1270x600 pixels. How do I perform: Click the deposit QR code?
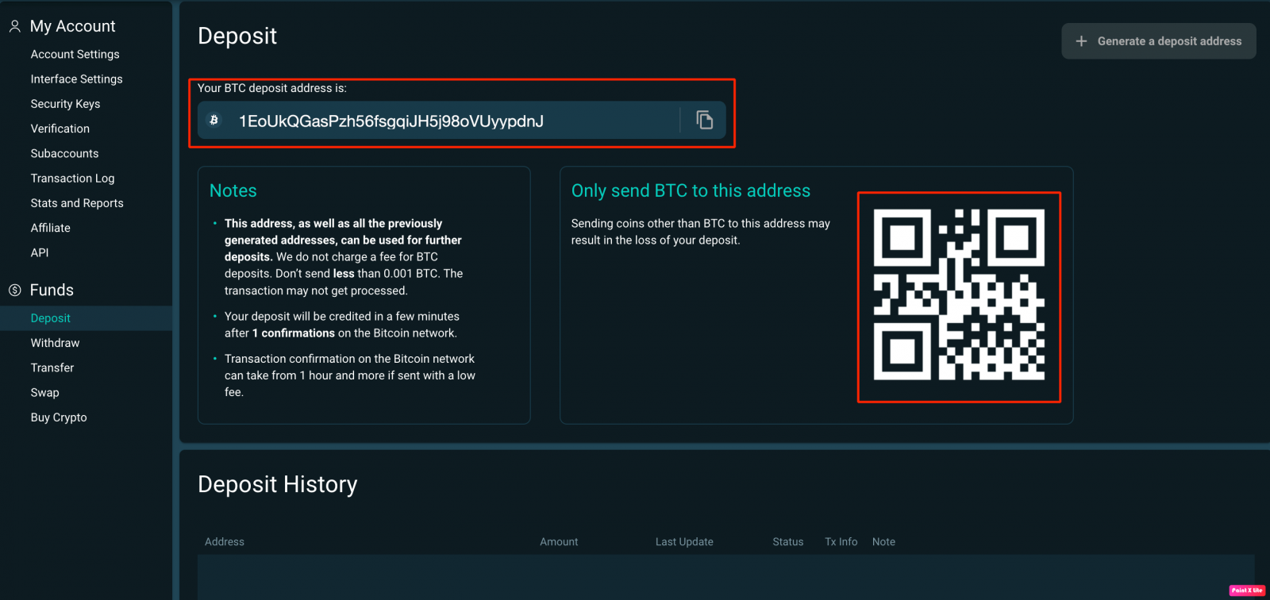959,294
